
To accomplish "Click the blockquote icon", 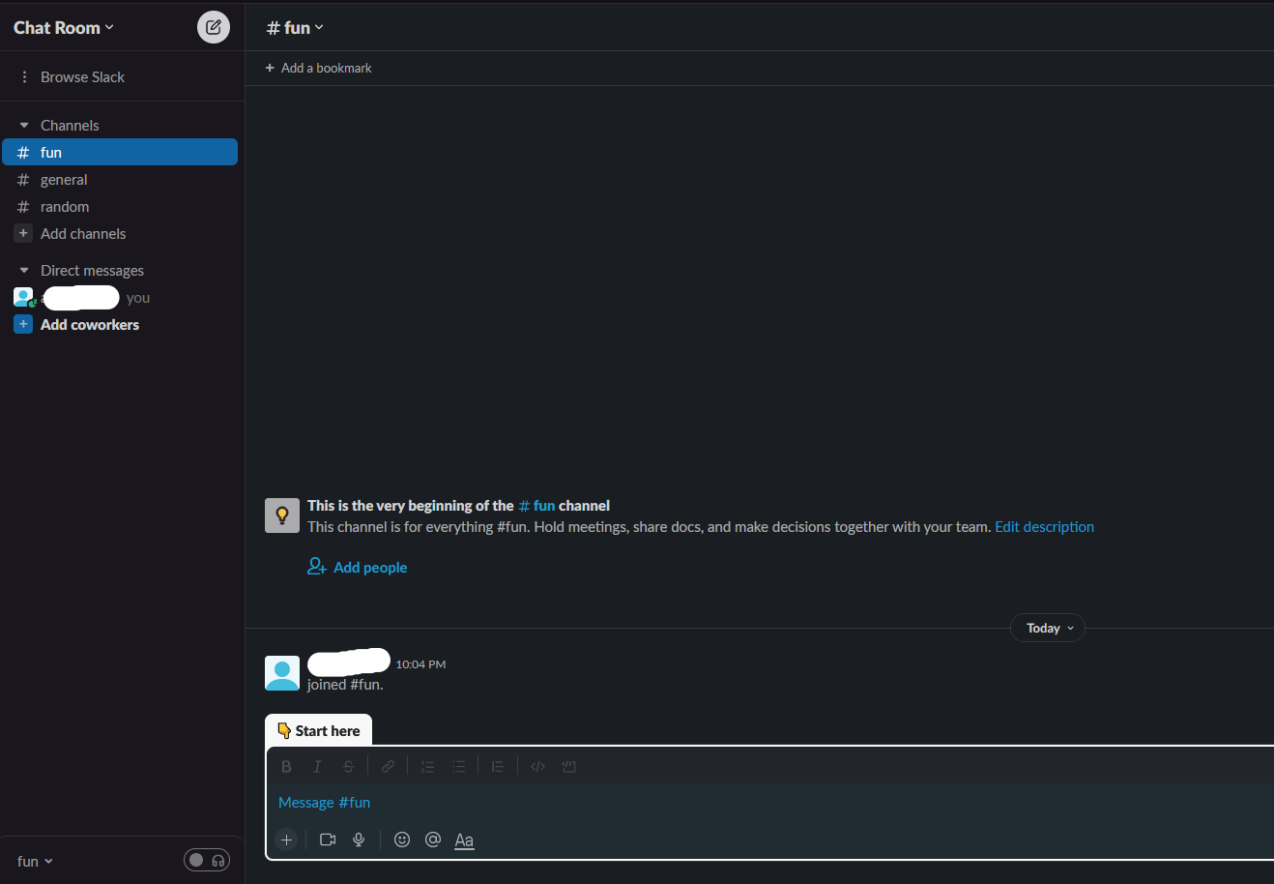I will click(498, 767).
